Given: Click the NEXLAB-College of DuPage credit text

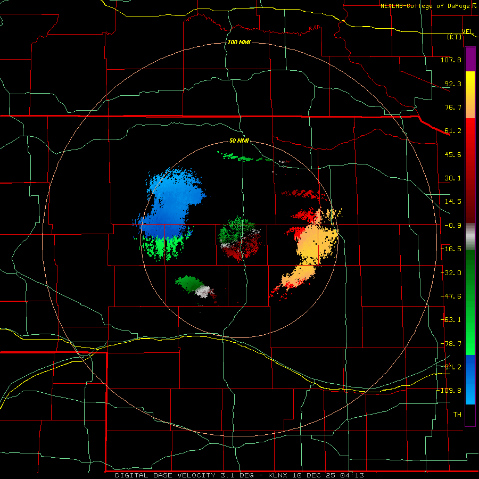Looking at the screenshot, I should (x=426, y=6).
